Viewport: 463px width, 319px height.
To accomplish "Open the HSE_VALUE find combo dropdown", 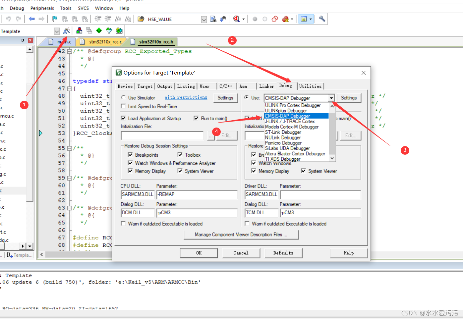I will click(x=204, y=19).
